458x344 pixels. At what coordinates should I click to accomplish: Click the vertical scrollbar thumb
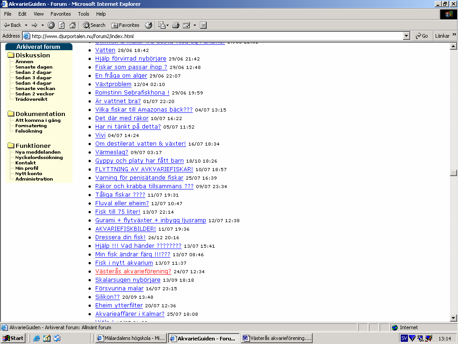tap(454, 172)
